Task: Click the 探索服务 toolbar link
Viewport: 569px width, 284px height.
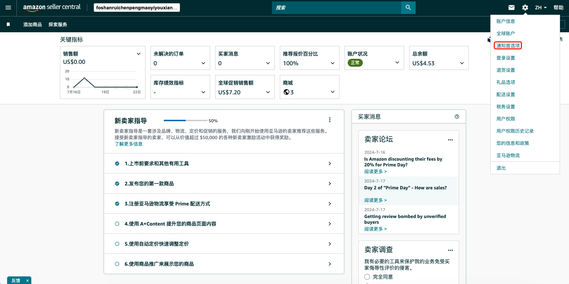Action: coord(58,24)
